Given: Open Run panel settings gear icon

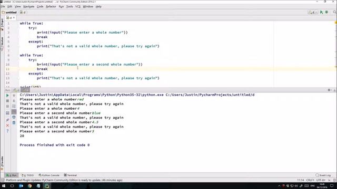Looking at the screenshot, I should [x=329, y=90].
